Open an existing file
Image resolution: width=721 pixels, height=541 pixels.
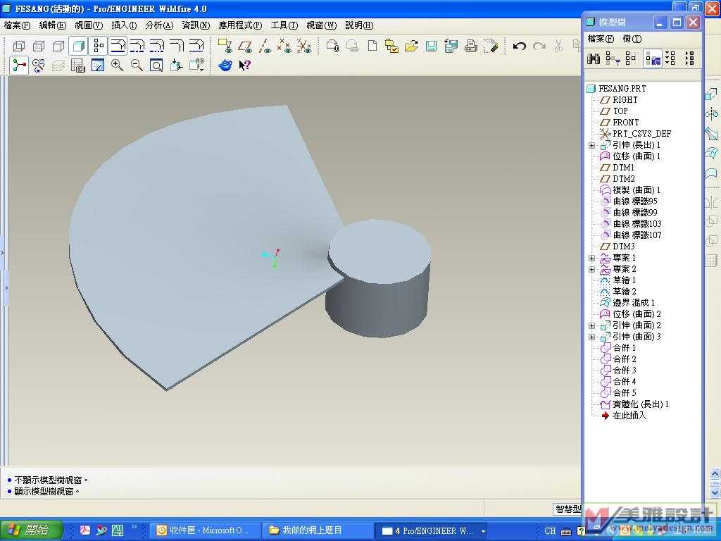coord(411,46)
